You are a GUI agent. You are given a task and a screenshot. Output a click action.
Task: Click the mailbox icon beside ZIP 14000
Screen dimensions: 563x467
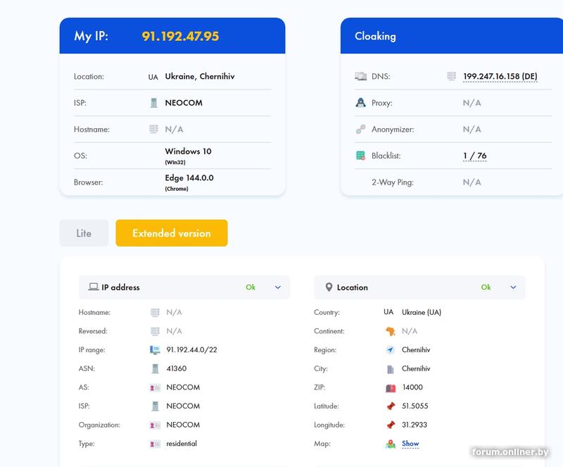pyautogui.click(x=391, y=387)
